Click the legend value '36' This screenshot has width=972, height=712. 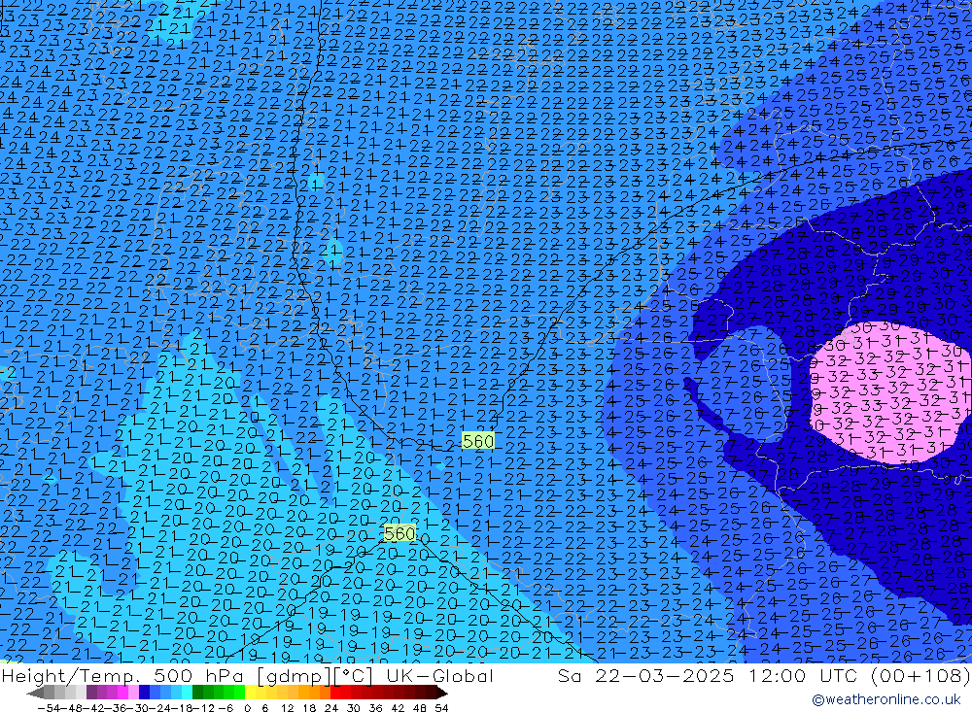[375, 708]
